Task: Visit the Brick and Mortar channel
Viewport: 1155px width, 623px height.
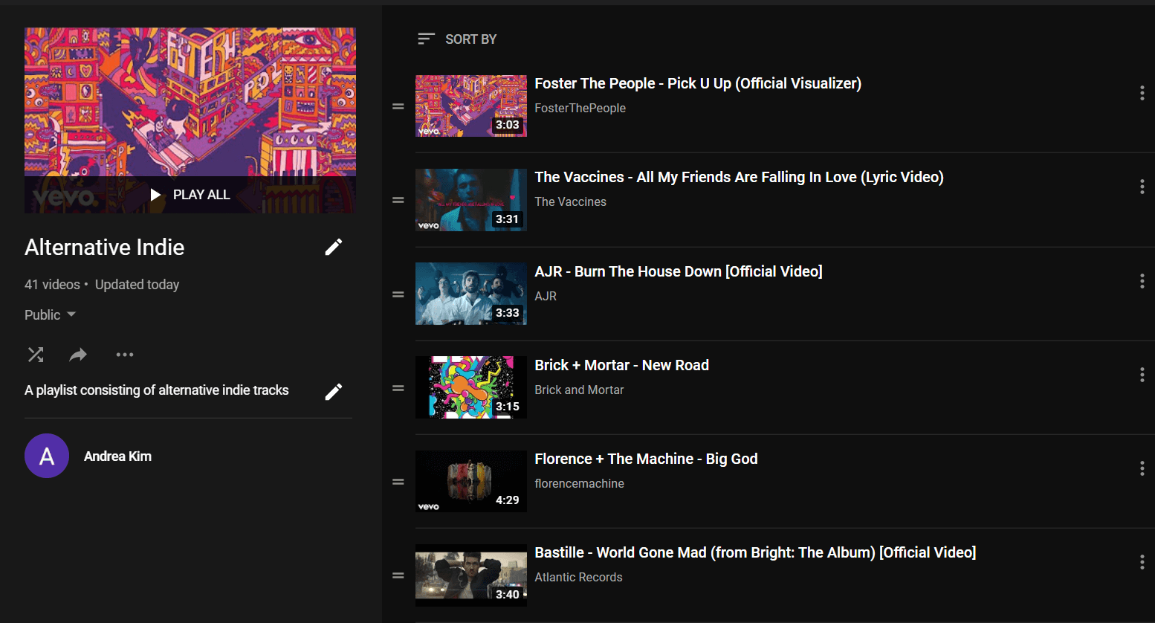Action: (579, 390)
